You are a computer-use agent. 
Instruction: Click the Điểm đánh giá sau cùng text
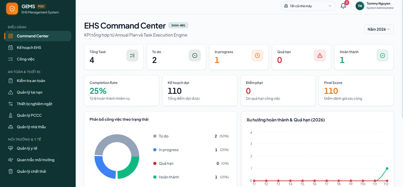tap(343, 99)
